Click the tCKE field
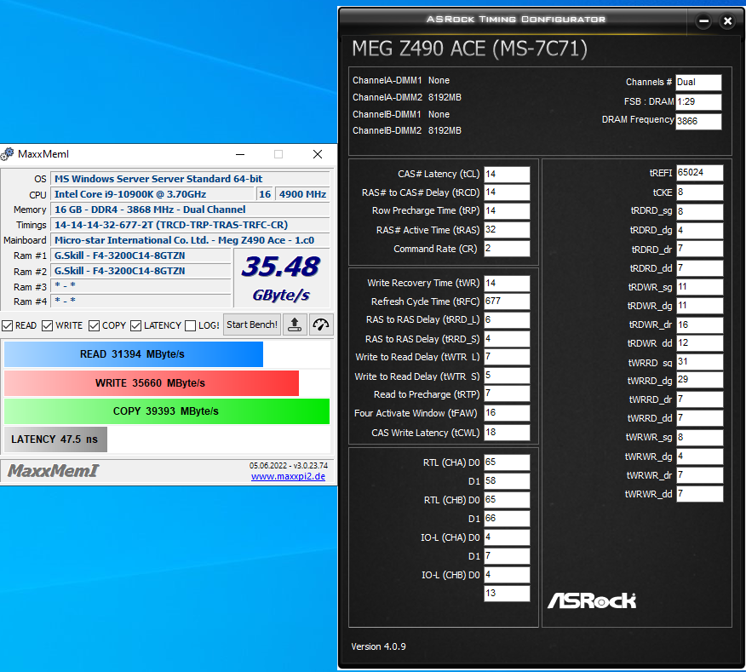Screen dimensions: 746x672 pos(700,192)
